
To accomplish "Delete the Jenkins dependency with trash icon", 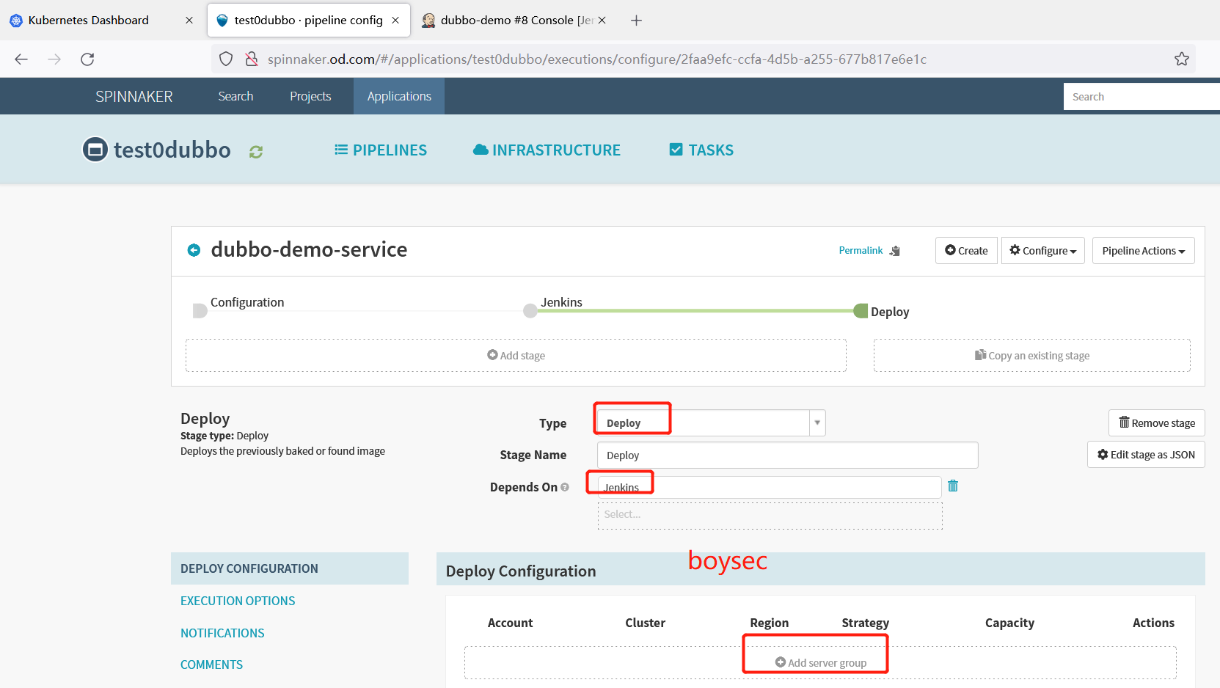I will coord(953,486).
